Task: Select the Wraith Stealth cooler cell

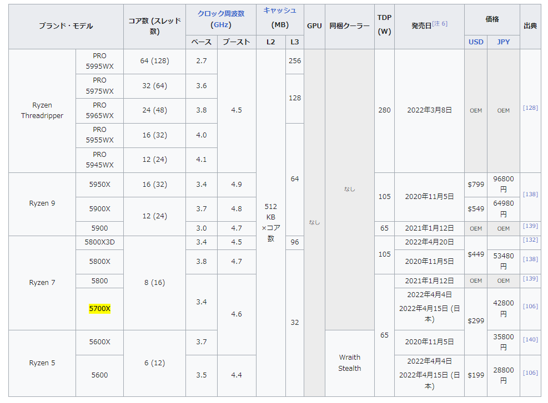Action: click(349, 363)
